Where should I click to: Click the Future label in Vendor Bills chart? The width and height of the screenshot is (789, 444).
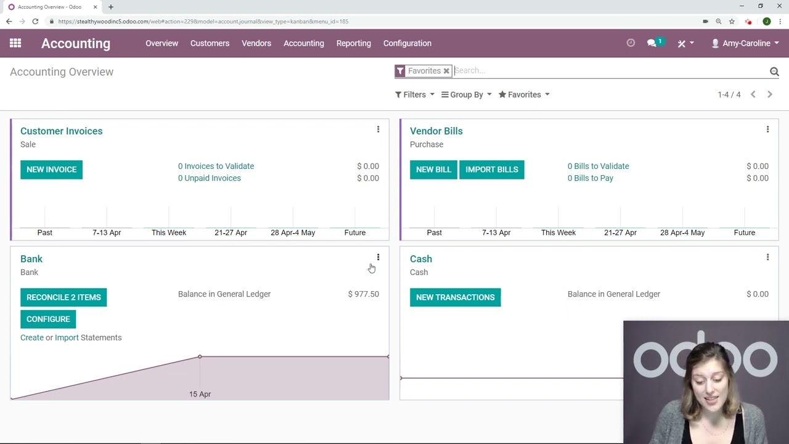click(x=744, y=232)
